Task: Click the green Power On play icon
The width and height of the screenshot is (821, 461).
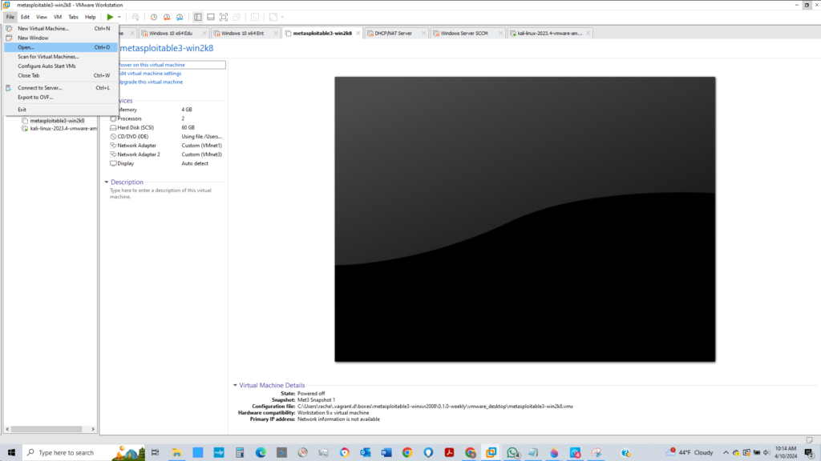Action: pyautogui.click(x=110, y=17)
